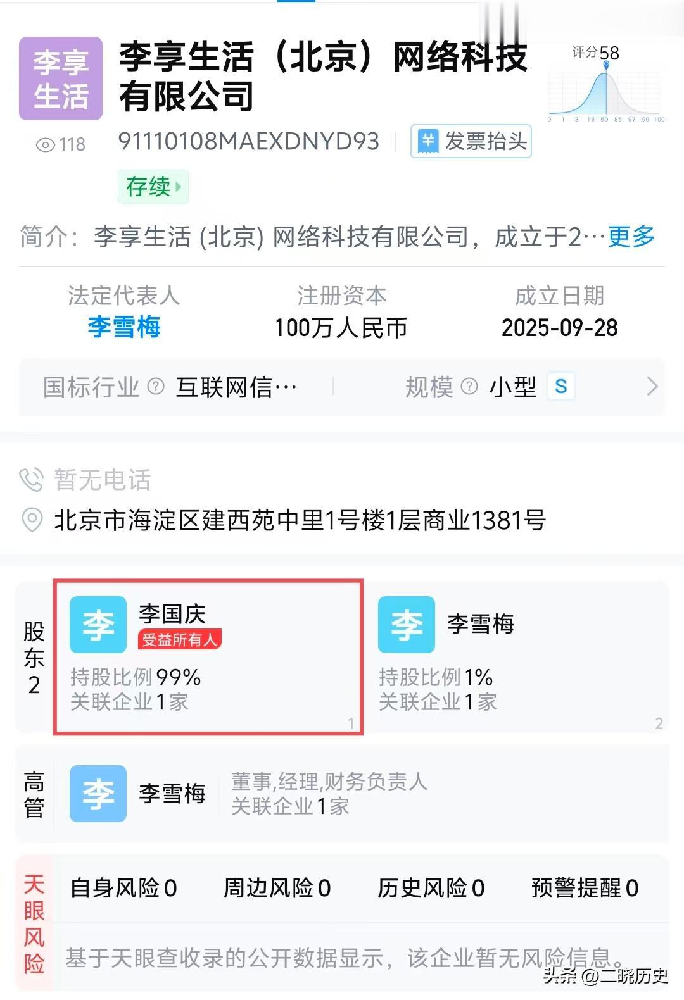Tap the 李享生活 company logo

61,78
